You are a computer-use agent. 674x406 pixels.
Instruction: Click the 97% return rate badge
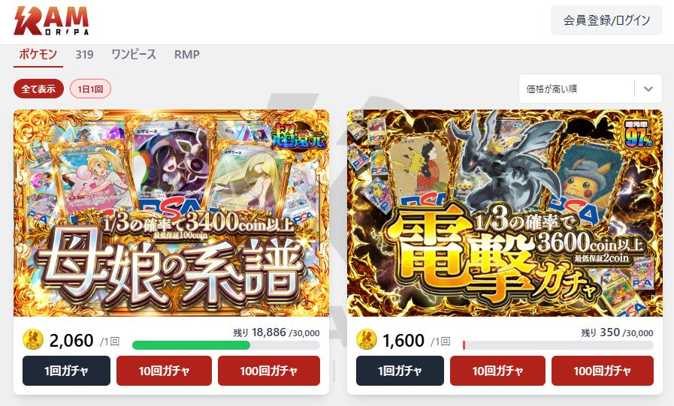[639, 134]
